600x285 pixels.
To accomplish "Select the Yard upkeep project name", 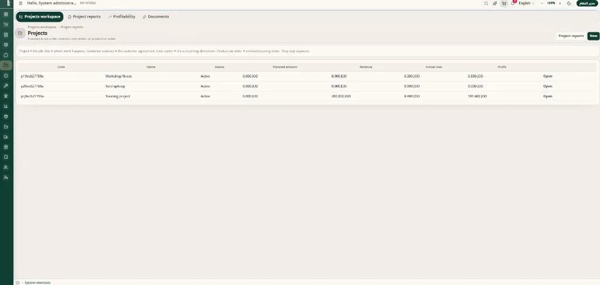I will (115, 86).
